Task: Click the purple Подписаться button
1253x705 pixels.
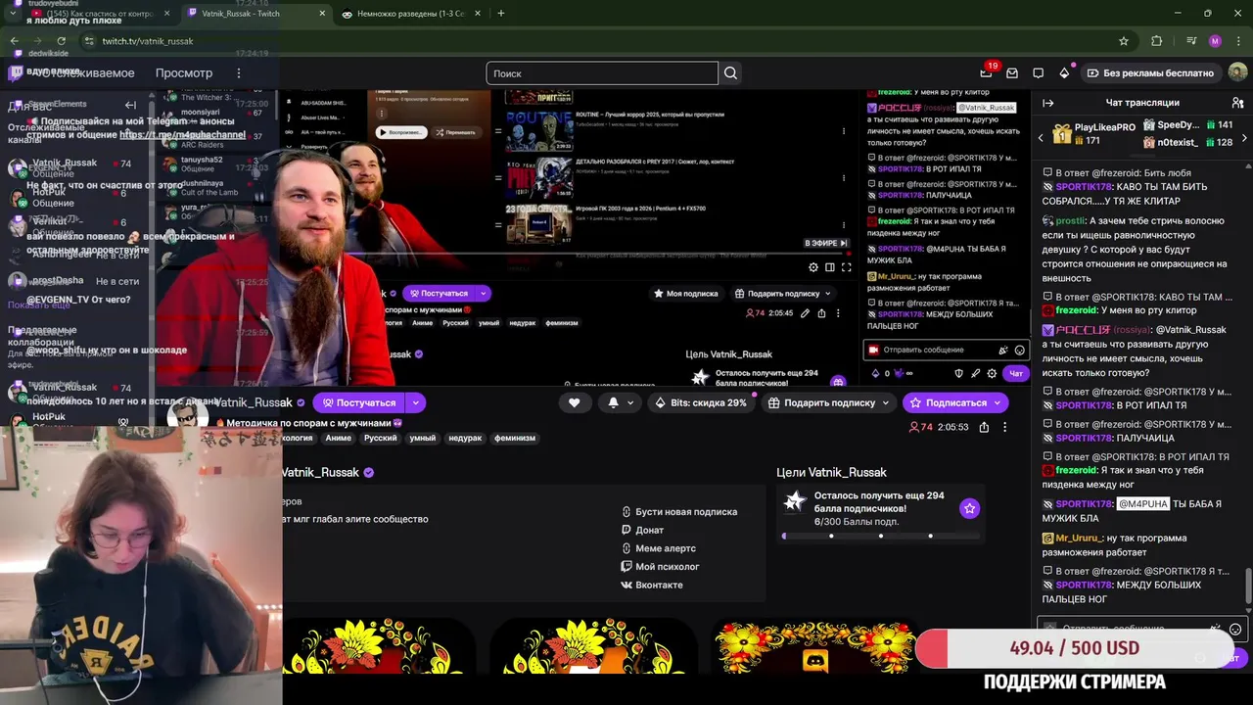Action: [955, 402]
